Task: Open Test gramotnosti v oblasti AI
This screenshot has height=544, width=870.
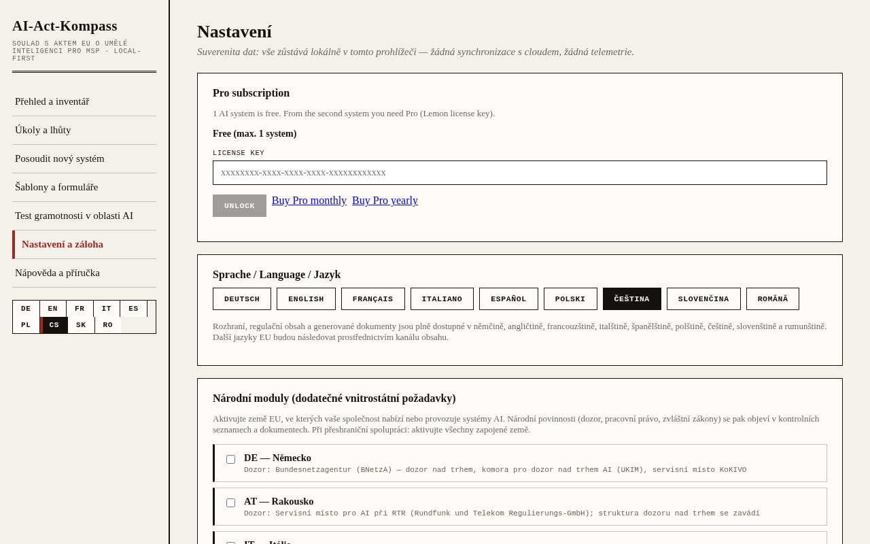Action: 84,216
